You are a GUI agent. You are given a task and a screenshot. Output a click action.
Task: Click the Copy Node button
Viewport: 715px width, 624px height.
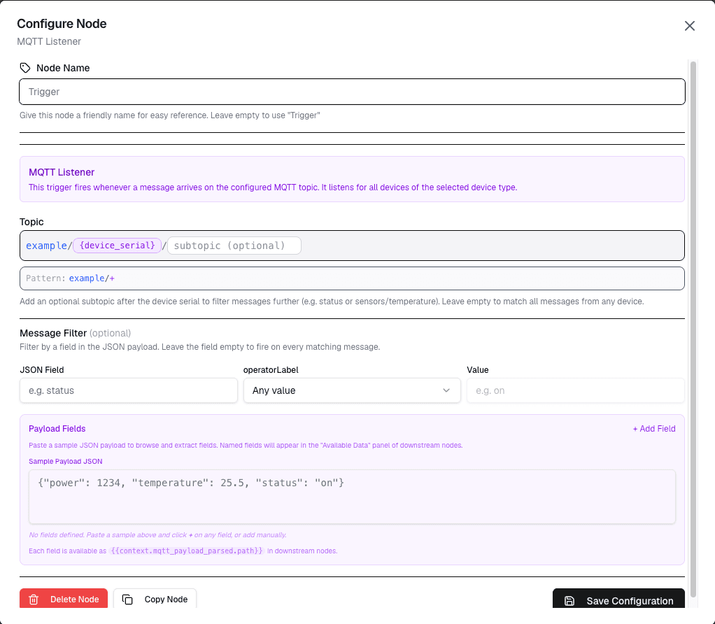coord(155,599)
